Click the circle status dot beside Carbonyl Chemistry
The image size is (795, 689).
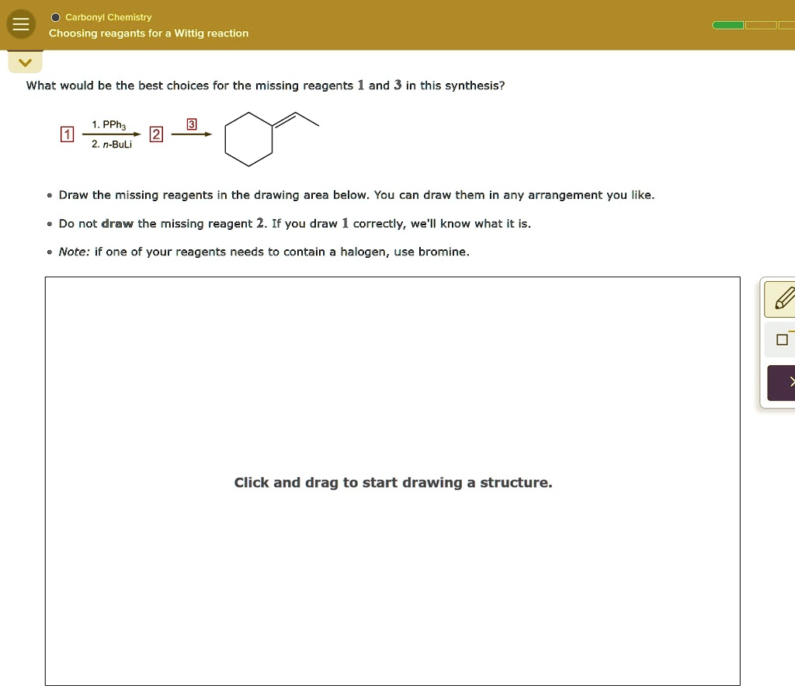[x=54, y=16]
